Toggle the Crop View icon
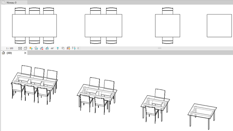 42,48
